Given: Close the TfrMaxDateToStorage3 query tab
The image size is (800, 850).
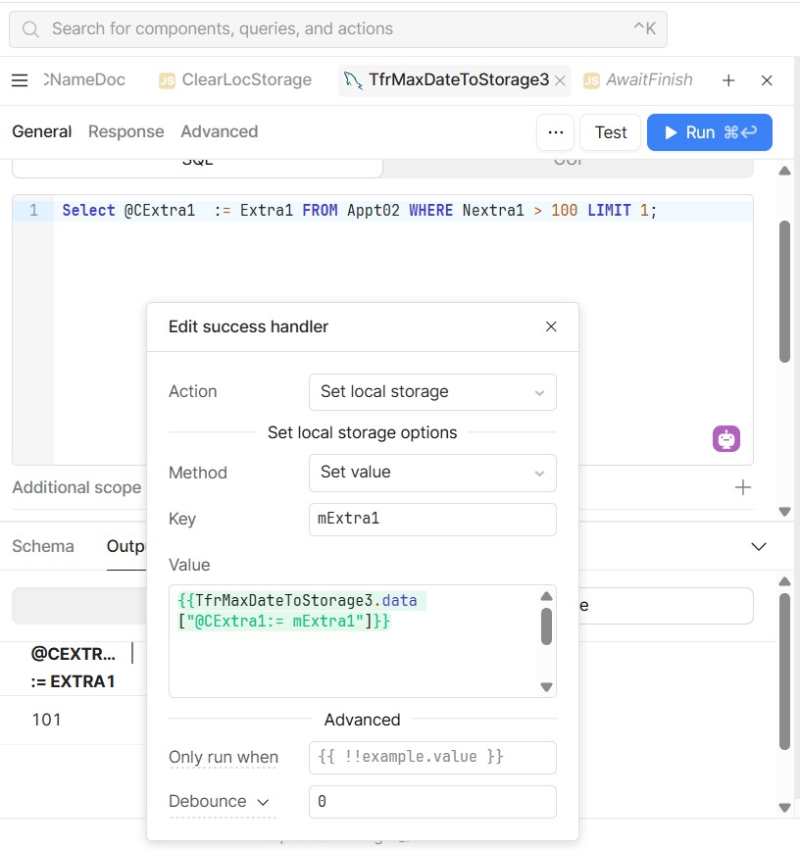Looking at the screenshot, I should [560, 80].
